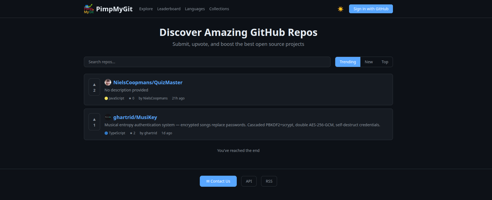Click 'You've reached the end' text
Viewport: 492px width, 200px height.
238,151
